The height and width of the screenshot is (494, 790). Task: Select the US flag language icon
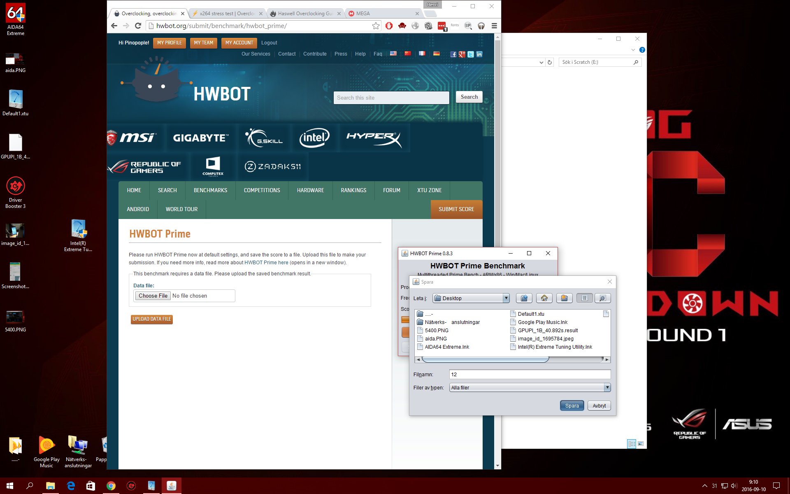pyautogui.click(x=393, y=54)
